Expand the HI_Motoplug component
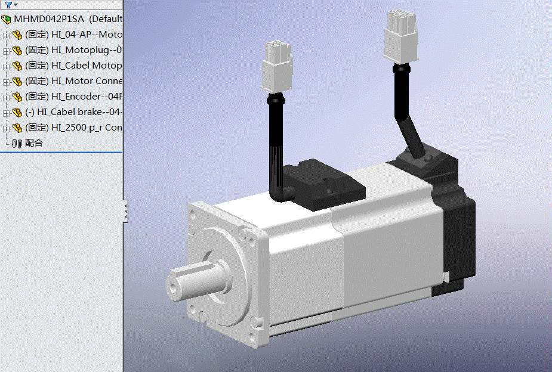 coord(6,51)
